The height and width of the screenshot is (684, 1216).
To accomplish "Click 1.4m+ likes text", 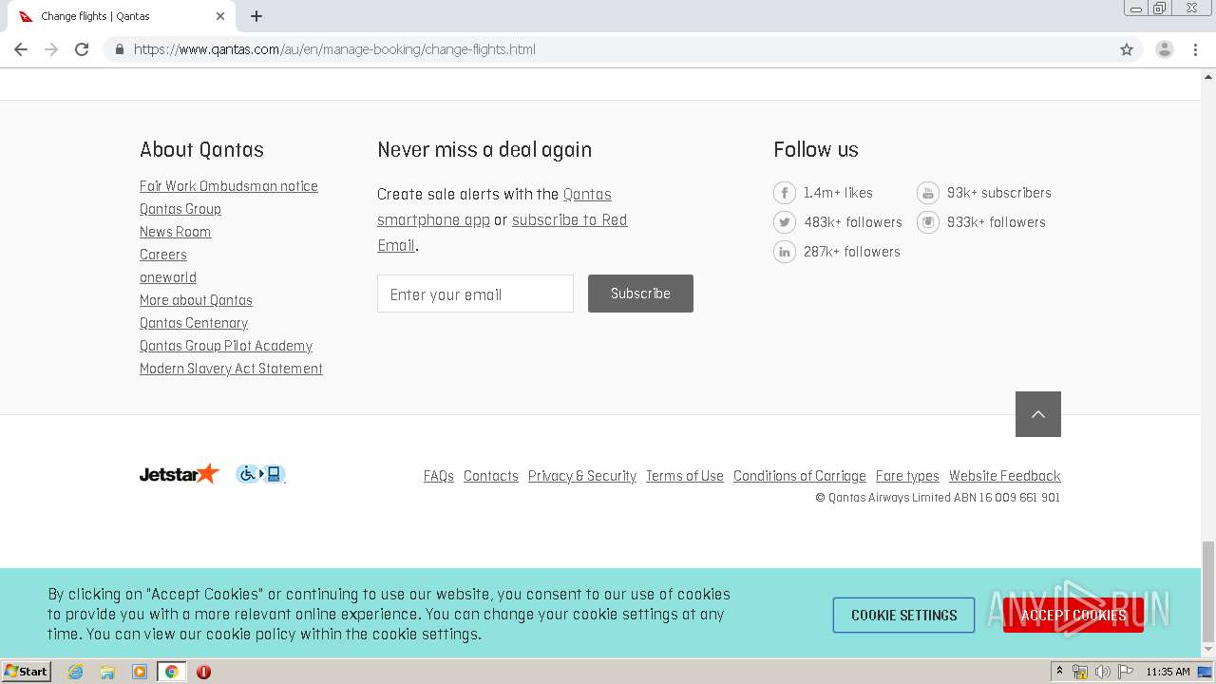I will coord(838,193).
